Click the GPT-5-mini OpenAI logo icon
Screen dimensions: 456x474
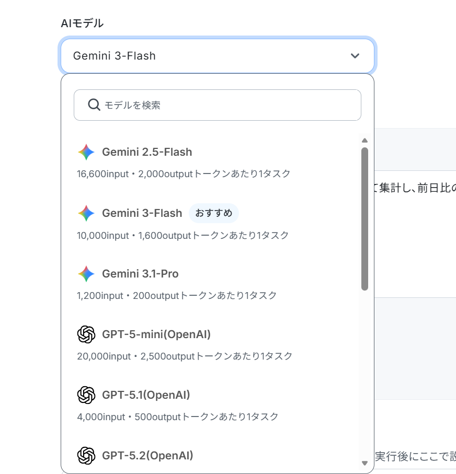[86, 334]
